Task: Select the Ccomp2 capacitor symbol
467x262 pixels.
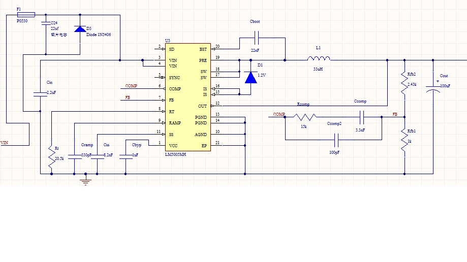Action: (336, 140)
